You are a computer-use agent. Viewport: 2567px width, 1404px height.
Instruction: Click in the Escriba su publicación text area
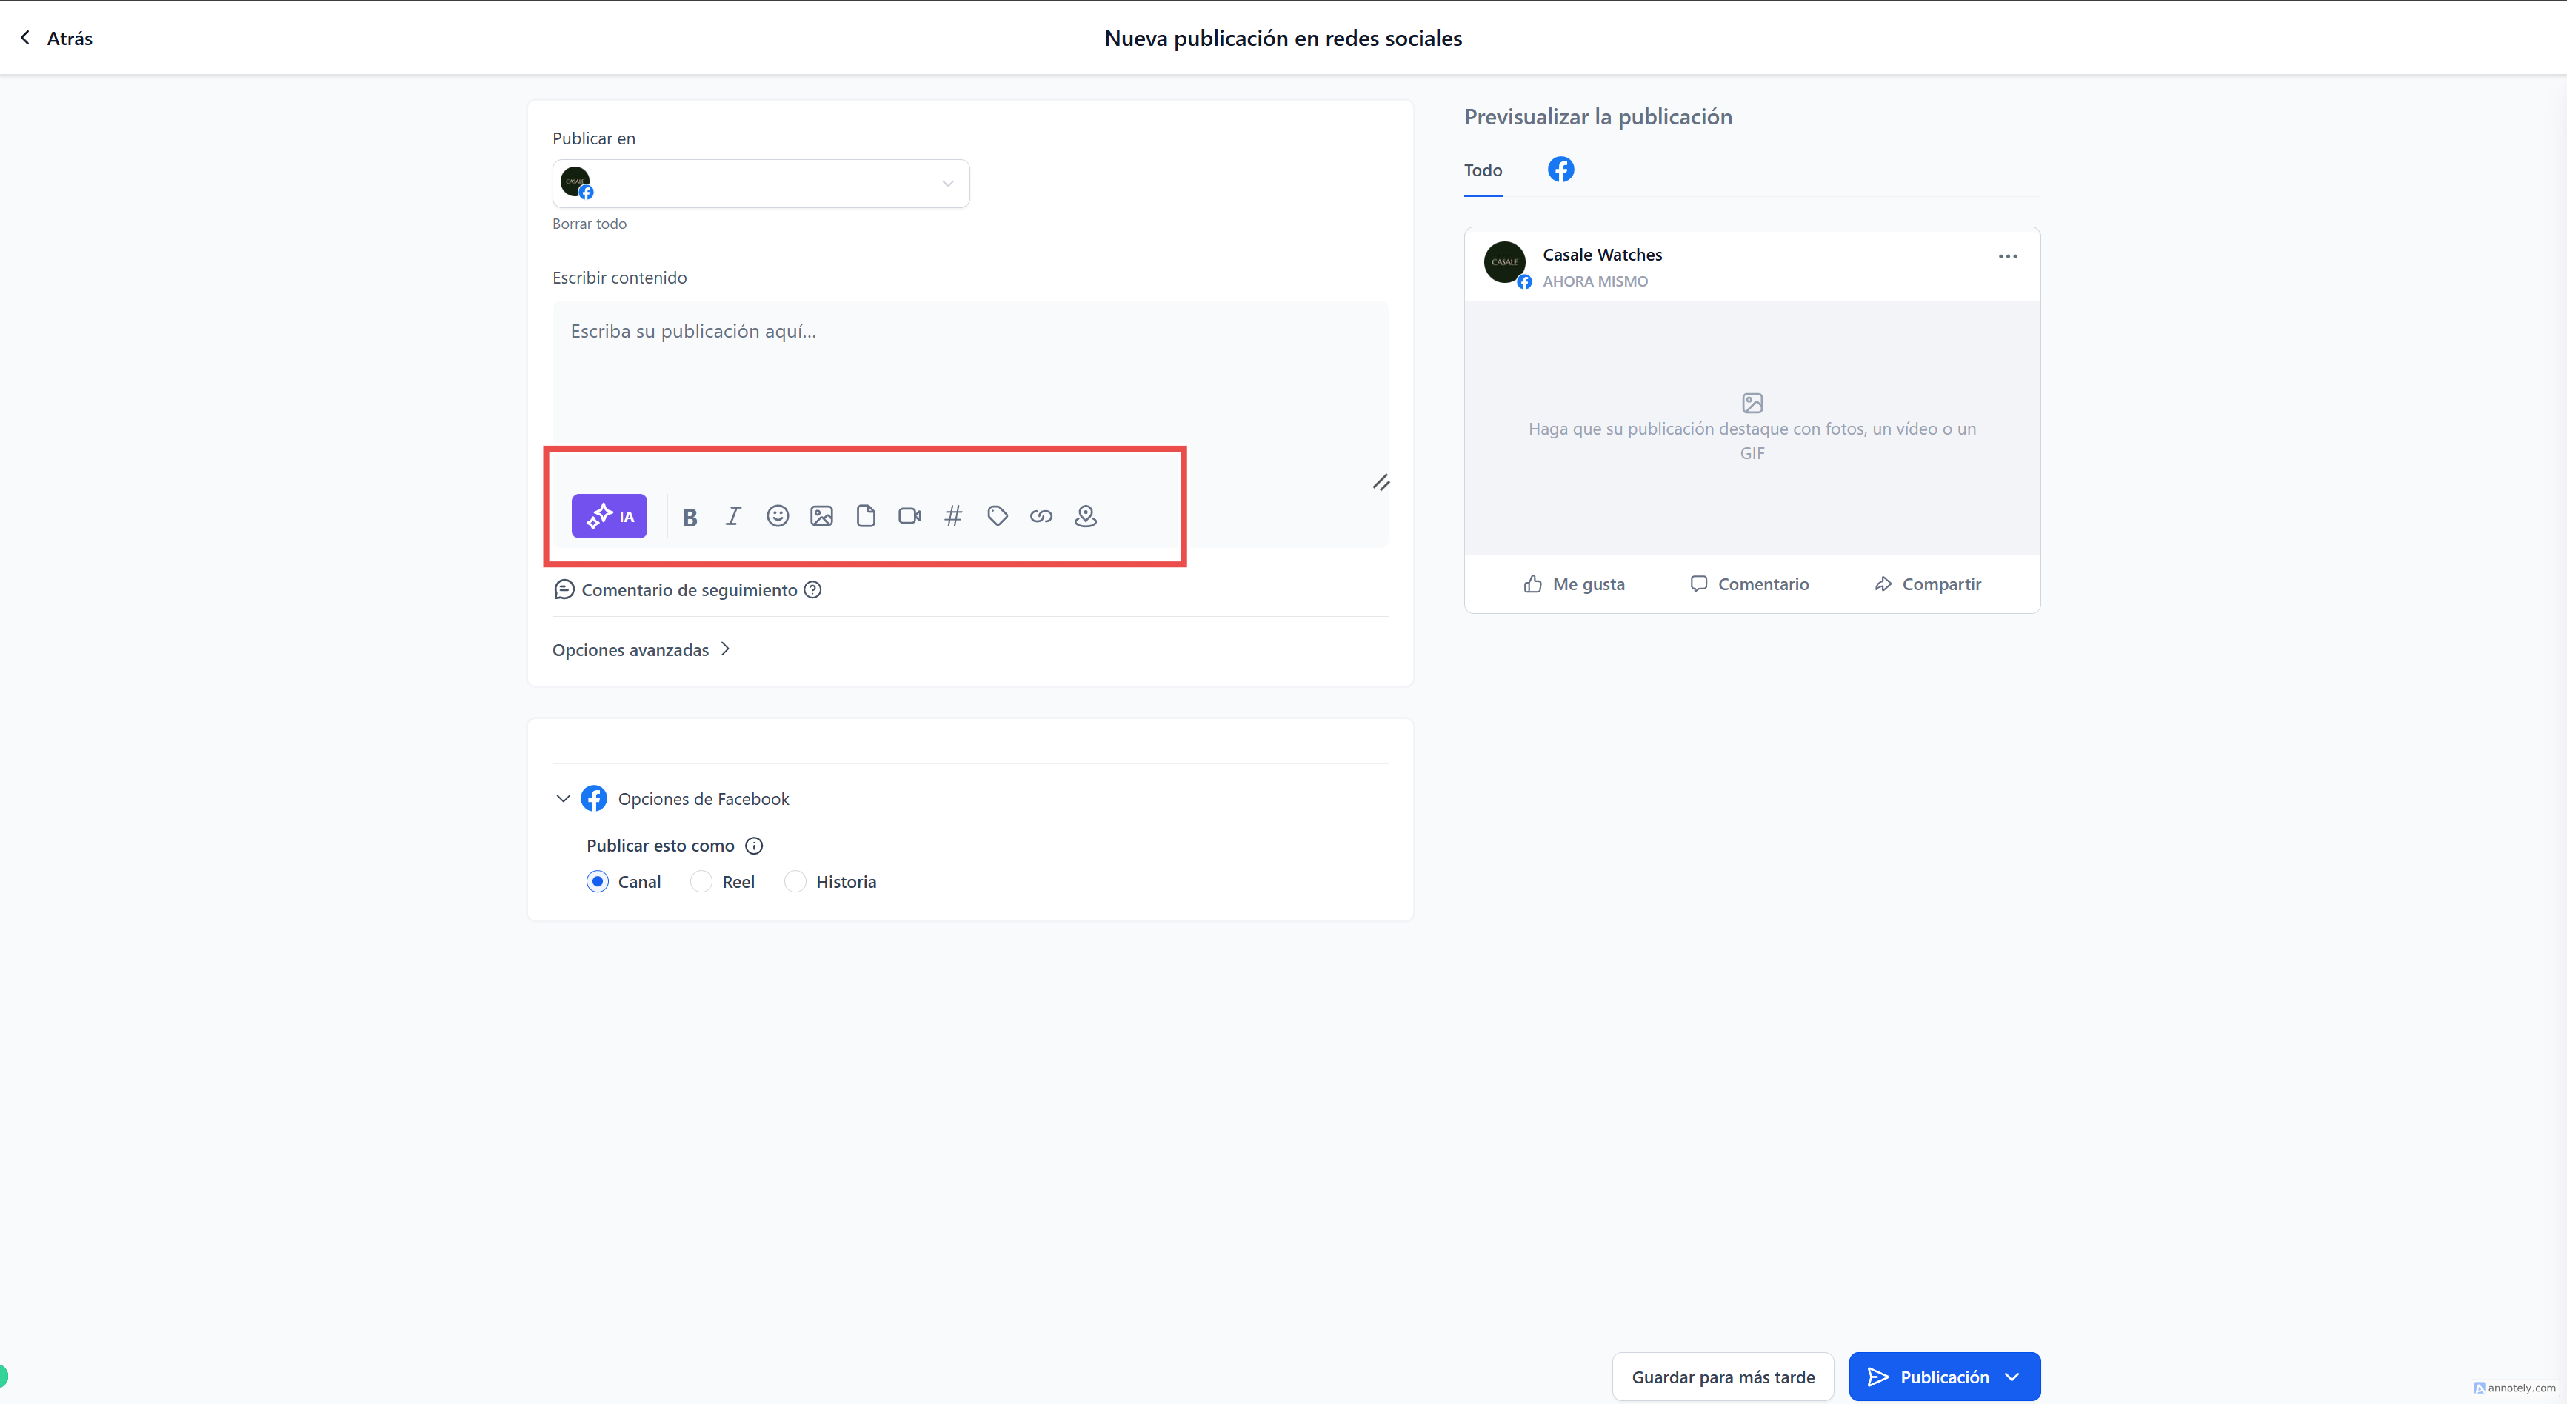tap(969, 378)
